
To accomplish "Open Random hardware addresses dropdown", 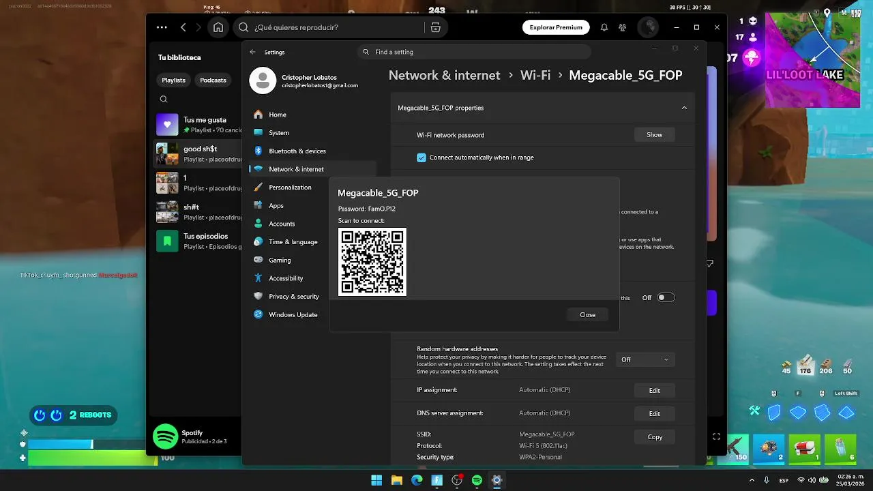I will pos(644,359).
